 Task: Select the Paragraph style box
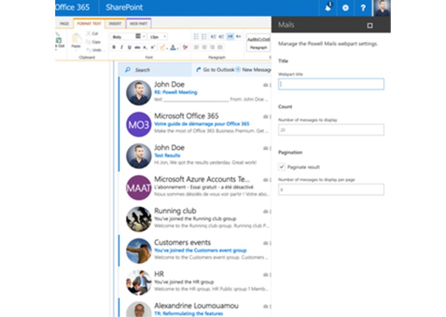coord(258,42)
